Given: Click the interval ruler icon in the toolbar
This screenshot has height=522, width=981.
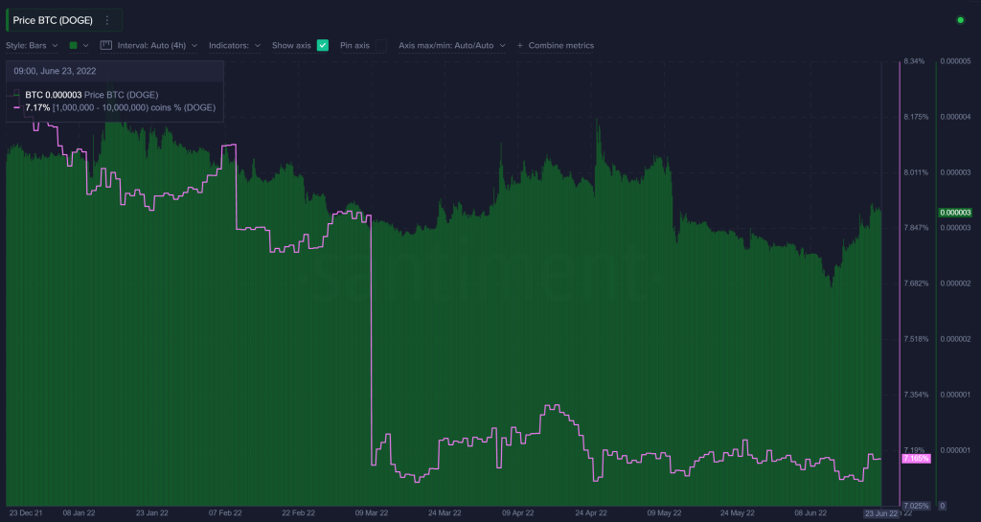Looking at the screenshot, I should [x=107, y=45].
